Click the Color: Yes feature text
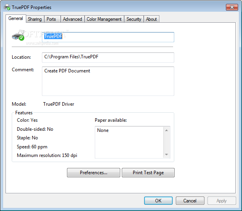This screenshot has width=242, height=211. [x=27, y=120]
